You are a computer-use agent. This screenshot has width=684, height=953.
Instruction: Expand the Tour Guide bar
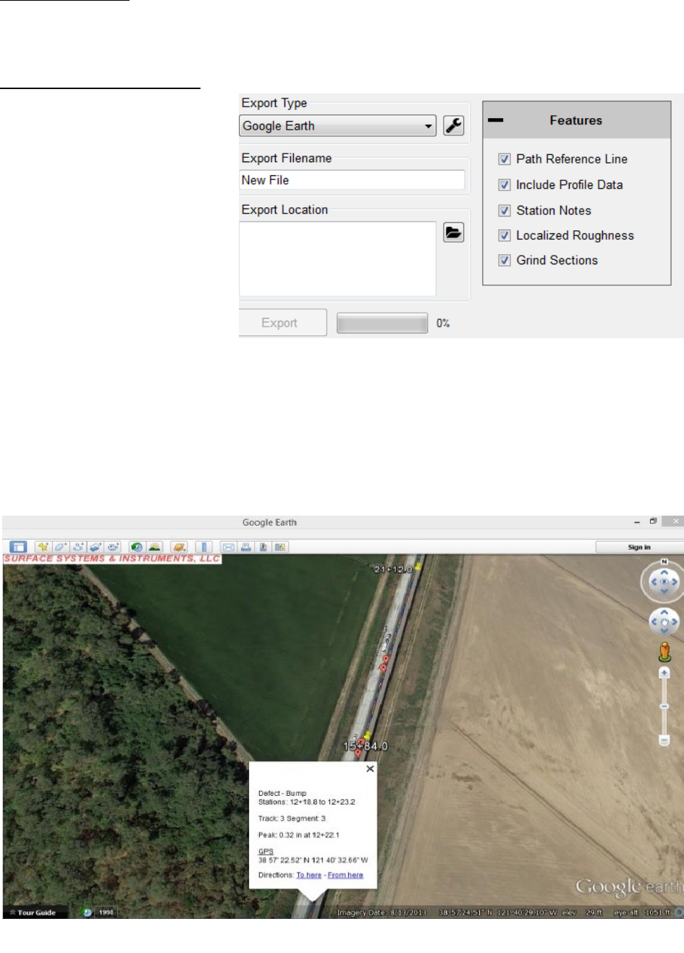pos(35,912)
